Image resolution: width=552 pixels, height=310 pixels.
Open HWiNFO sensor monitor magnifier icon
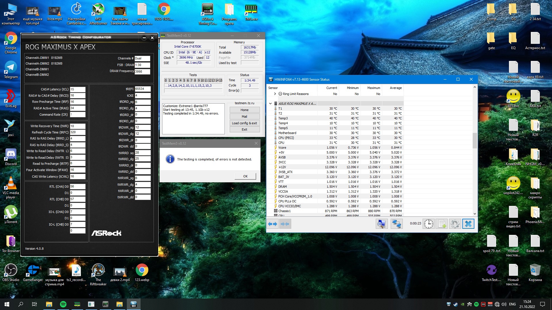(x=382, y=224)
